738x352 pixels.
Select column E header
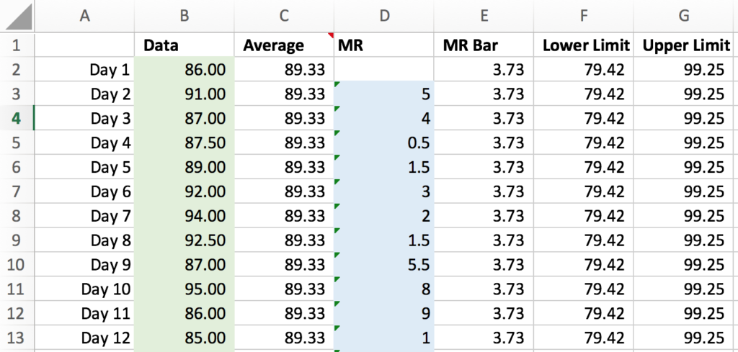point(484,16)
